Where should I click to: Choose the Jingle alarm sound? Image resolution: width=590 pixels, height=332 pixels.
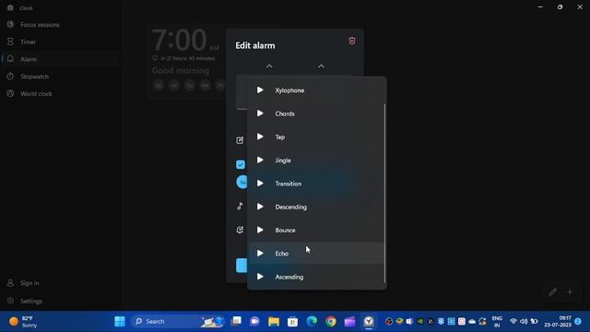[x=316, y=160]
